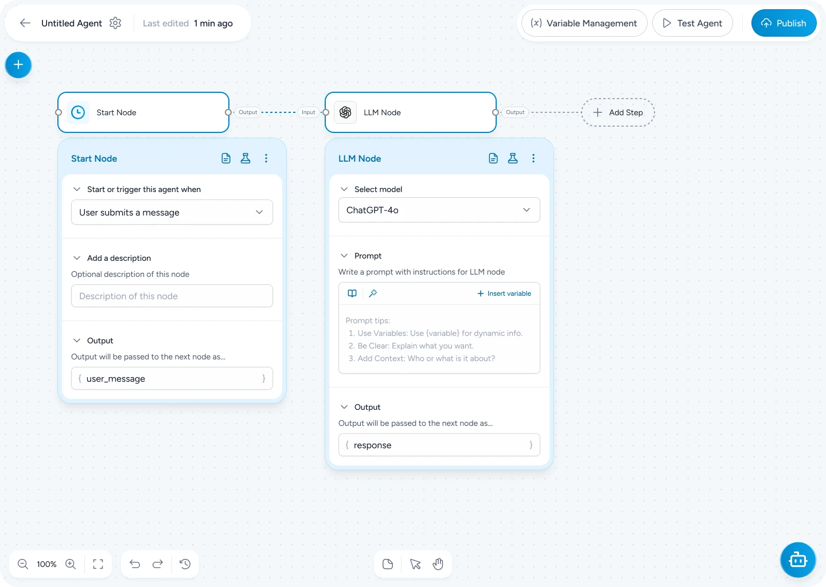Image resolution: width=826 pixels, height=587 pixels.
Task: Click Add Step
Action: click(x=618, y=112)
